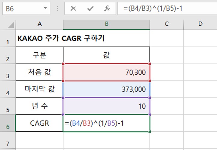Screen dimensions: 217x150
Task: Click the 'CAGR' label cell
Action: tap(39, 123)
